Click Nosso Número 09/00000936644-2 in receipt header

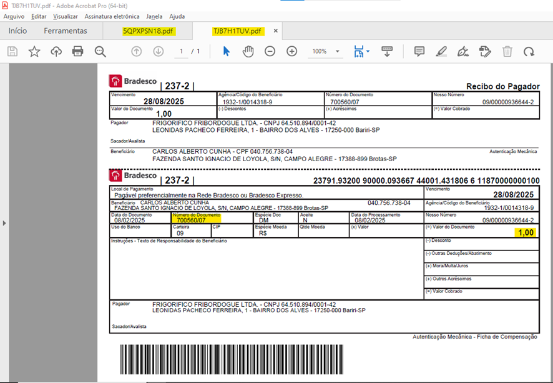[x=508, y=102]
